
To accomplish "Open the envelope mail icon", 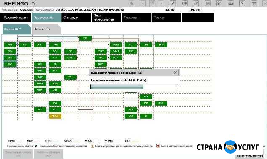I will tap(208, 3).
